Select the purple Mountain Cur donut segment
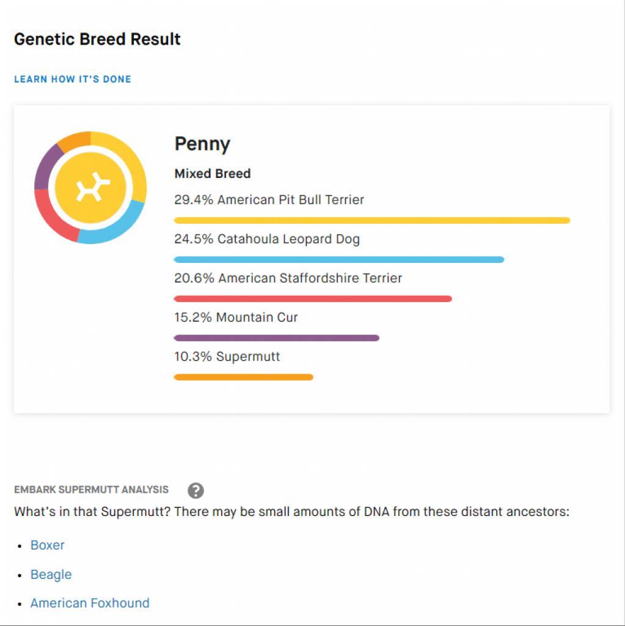 coord(45,167)
